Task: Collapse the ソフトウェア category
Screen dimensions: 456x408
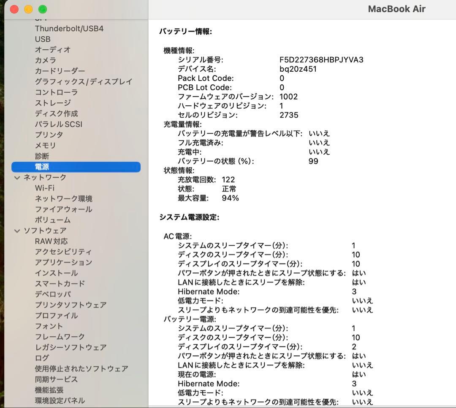Action: 17,231
